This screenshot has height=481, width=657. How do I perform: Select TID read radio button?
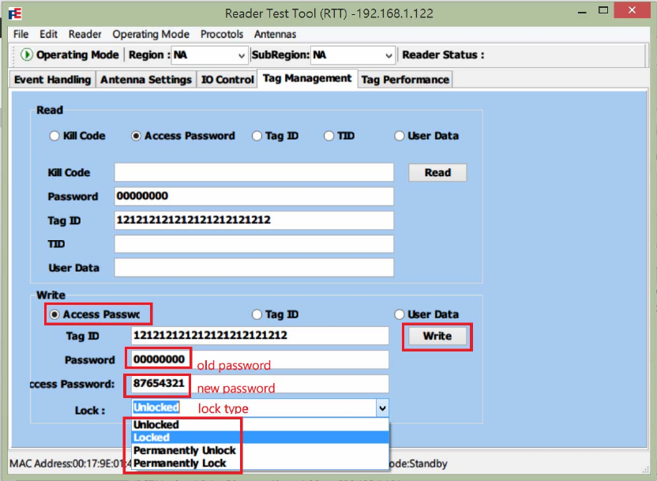[329, 136]
